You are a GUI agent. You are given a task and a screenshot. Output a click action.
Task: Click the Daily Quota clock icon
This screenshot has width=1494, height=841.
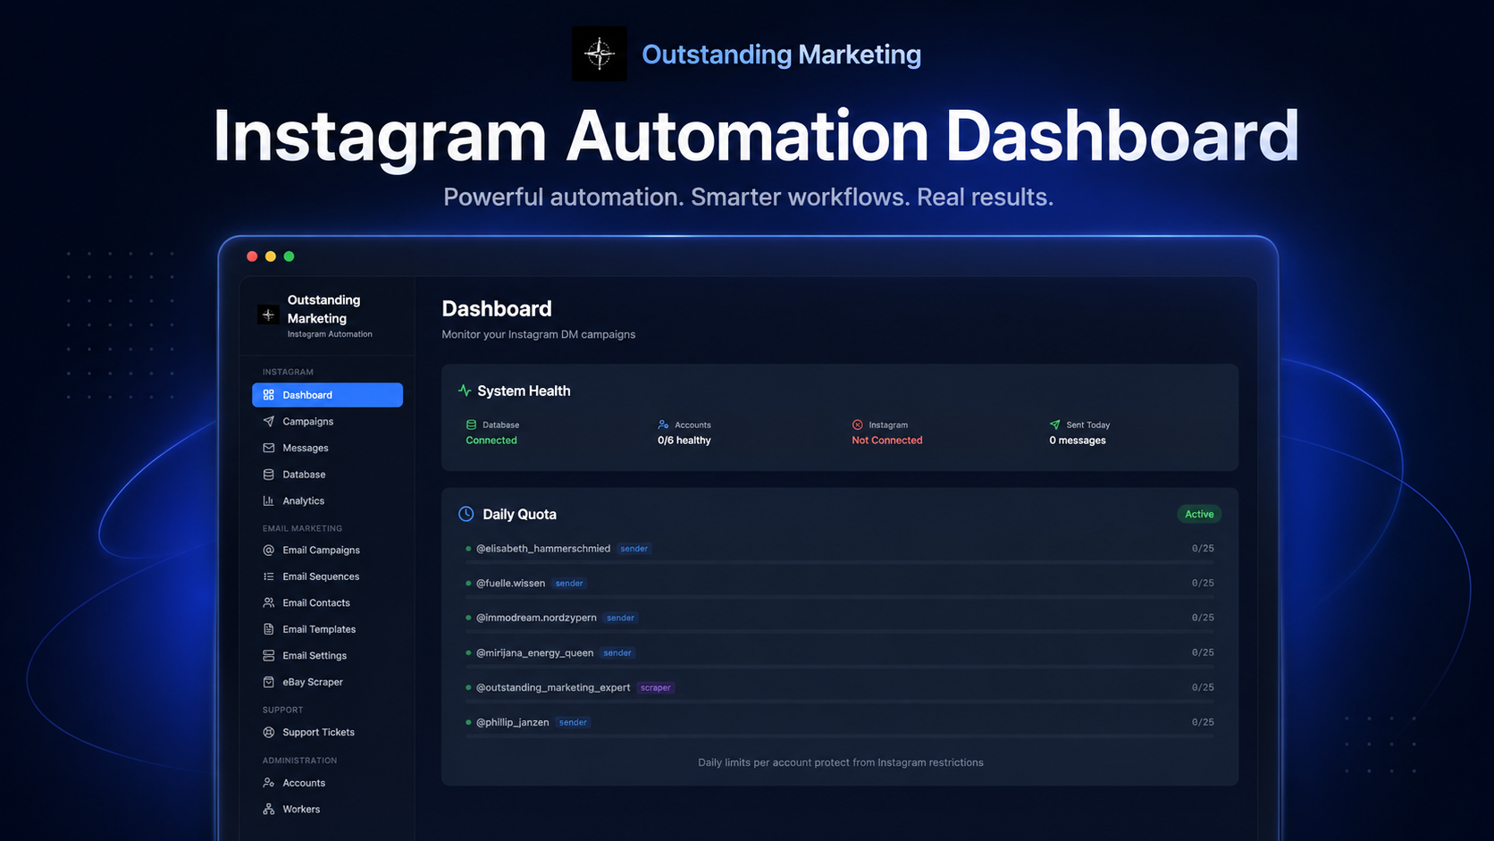[466, 514]
